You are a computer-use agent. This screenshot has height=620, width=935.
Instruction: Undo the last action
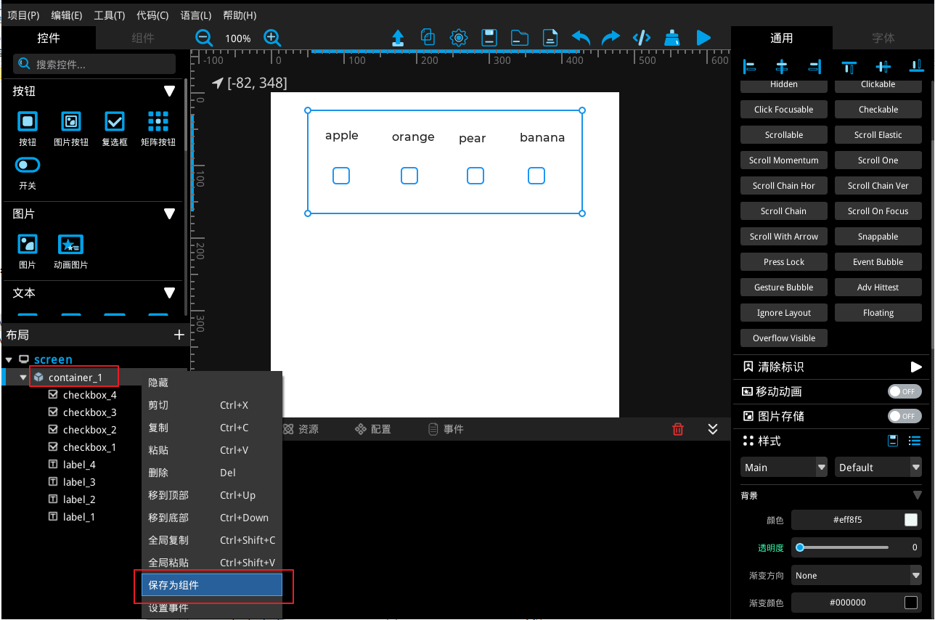[581, 38]
